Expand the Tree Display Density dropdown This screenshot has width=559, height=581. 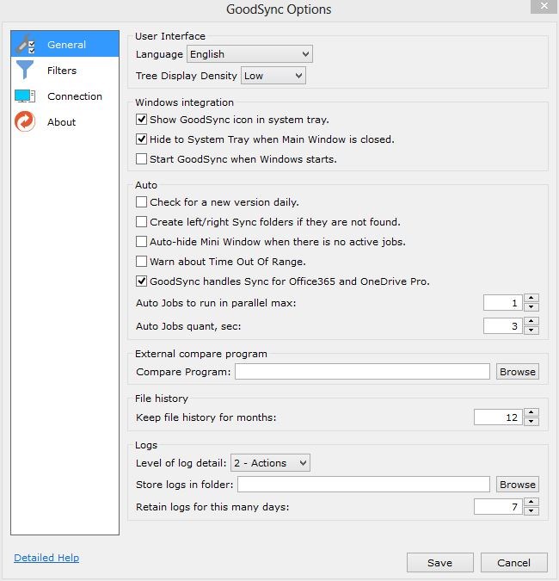pyautogui.click(x=273, y=76)
